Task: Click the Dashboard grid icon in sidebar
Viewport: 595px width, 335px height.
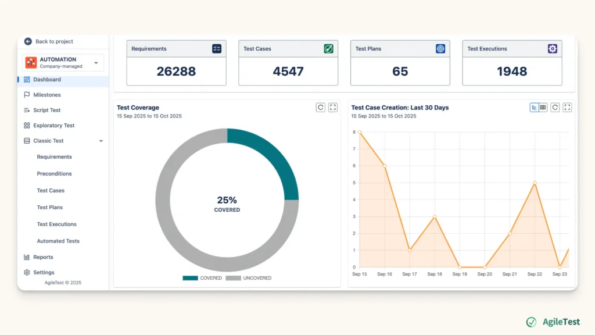Action: [27, 79]
